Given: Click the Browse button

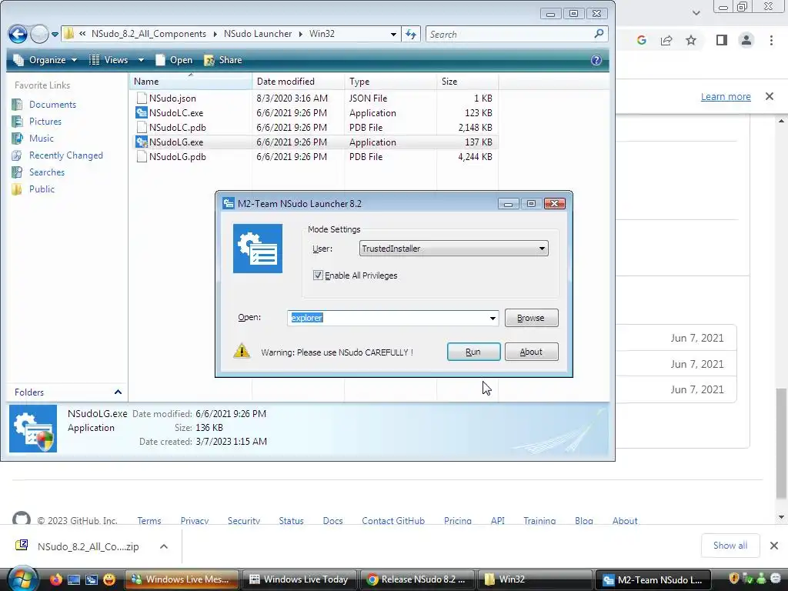Looking at the screenshot, I should click(x=531, y=318).
